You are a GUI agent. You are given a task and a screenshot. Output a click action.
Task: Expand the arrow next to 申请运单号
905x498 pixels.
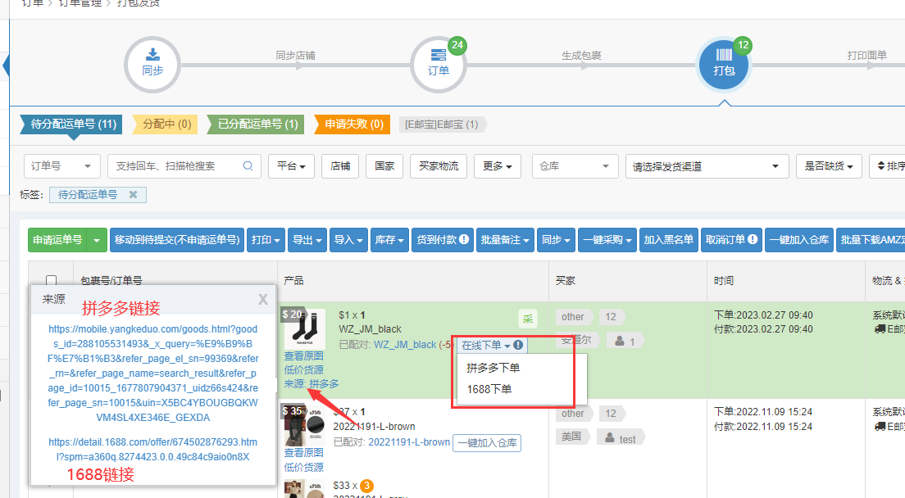(98, 240)
